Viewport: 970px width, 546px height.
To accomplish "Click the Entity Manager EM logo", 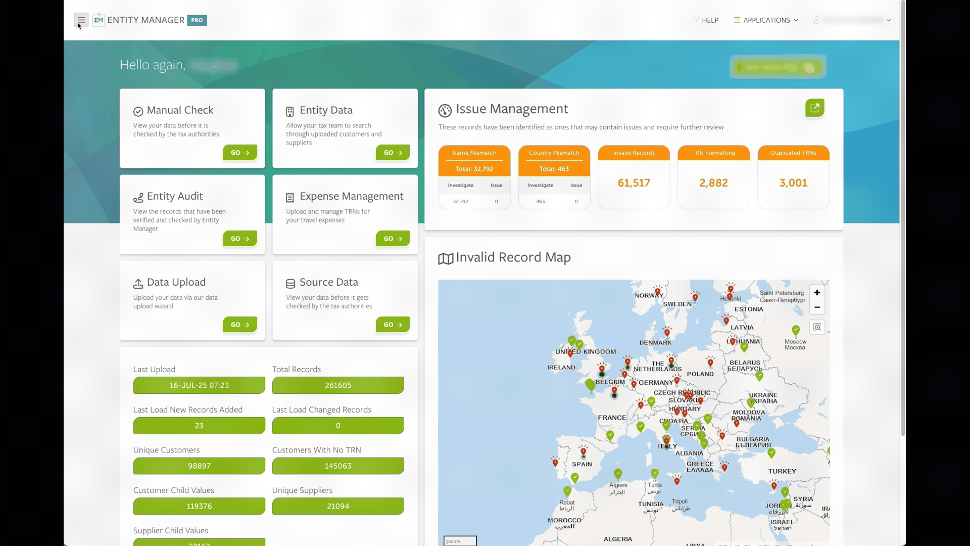I will pyautogui.click(x=99, y=20).
